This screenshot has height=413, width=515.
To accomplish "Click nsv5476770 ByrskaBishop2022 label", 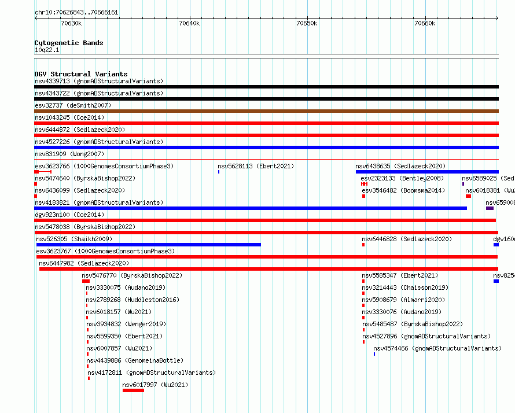I will pos(132,275).
